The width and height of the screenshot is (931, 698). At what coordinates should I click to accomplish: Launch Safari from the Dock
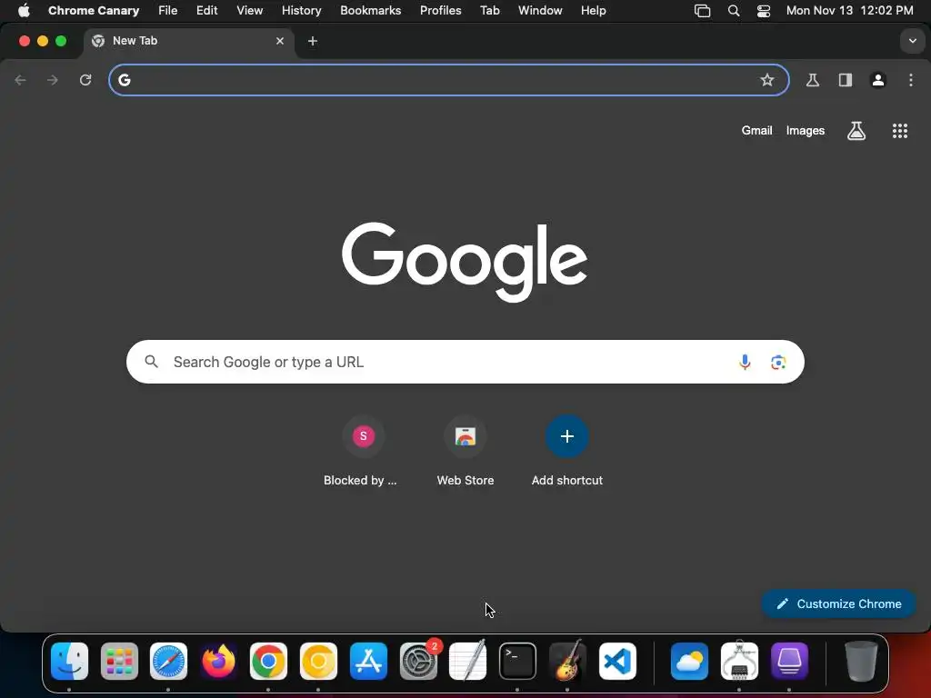pyautogui.click(x=168, y=662)
